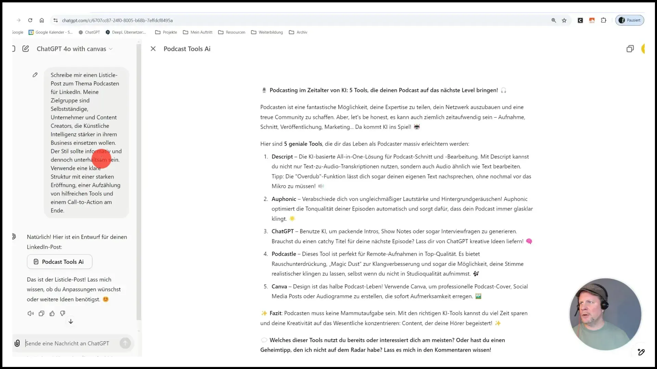
Task: Click the Pausiert profile button
Action: point(630,20)
